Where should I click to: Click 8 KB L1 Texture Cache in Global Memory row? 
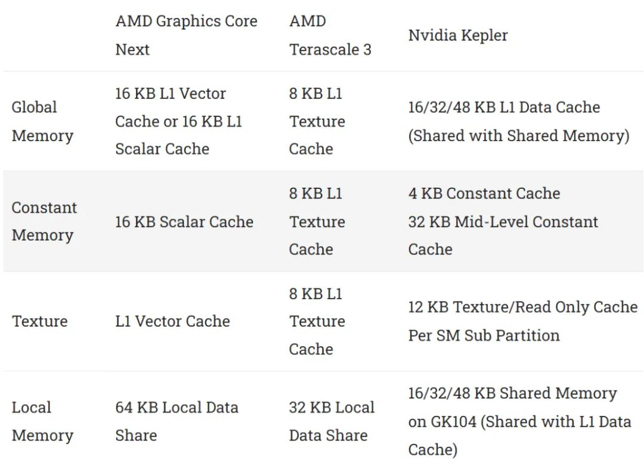point(317,121)
